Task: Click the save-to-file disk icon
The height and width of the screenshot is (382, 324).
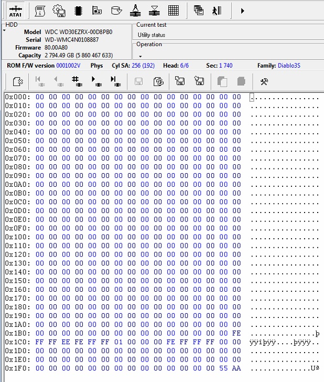Action: (199, 81)
